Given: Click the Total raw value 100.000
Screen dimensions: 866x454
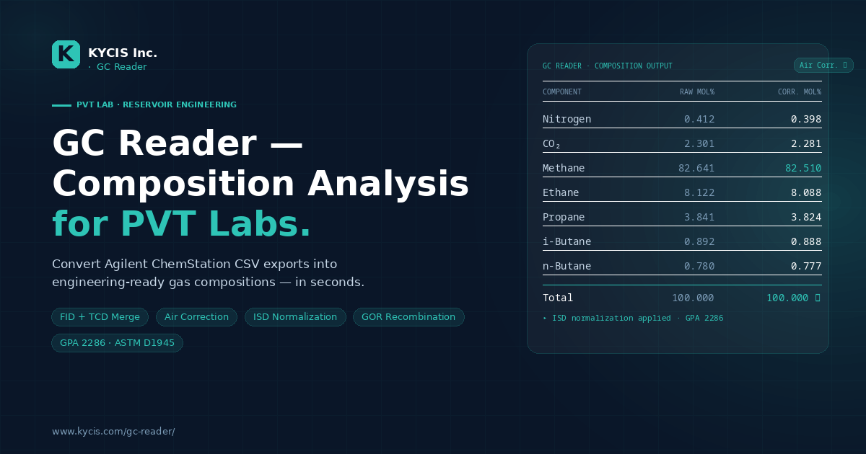Looking at the screenshot, I should tap(693, 298).
